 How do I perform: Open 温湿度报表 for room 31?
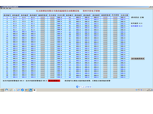[105, 17]
